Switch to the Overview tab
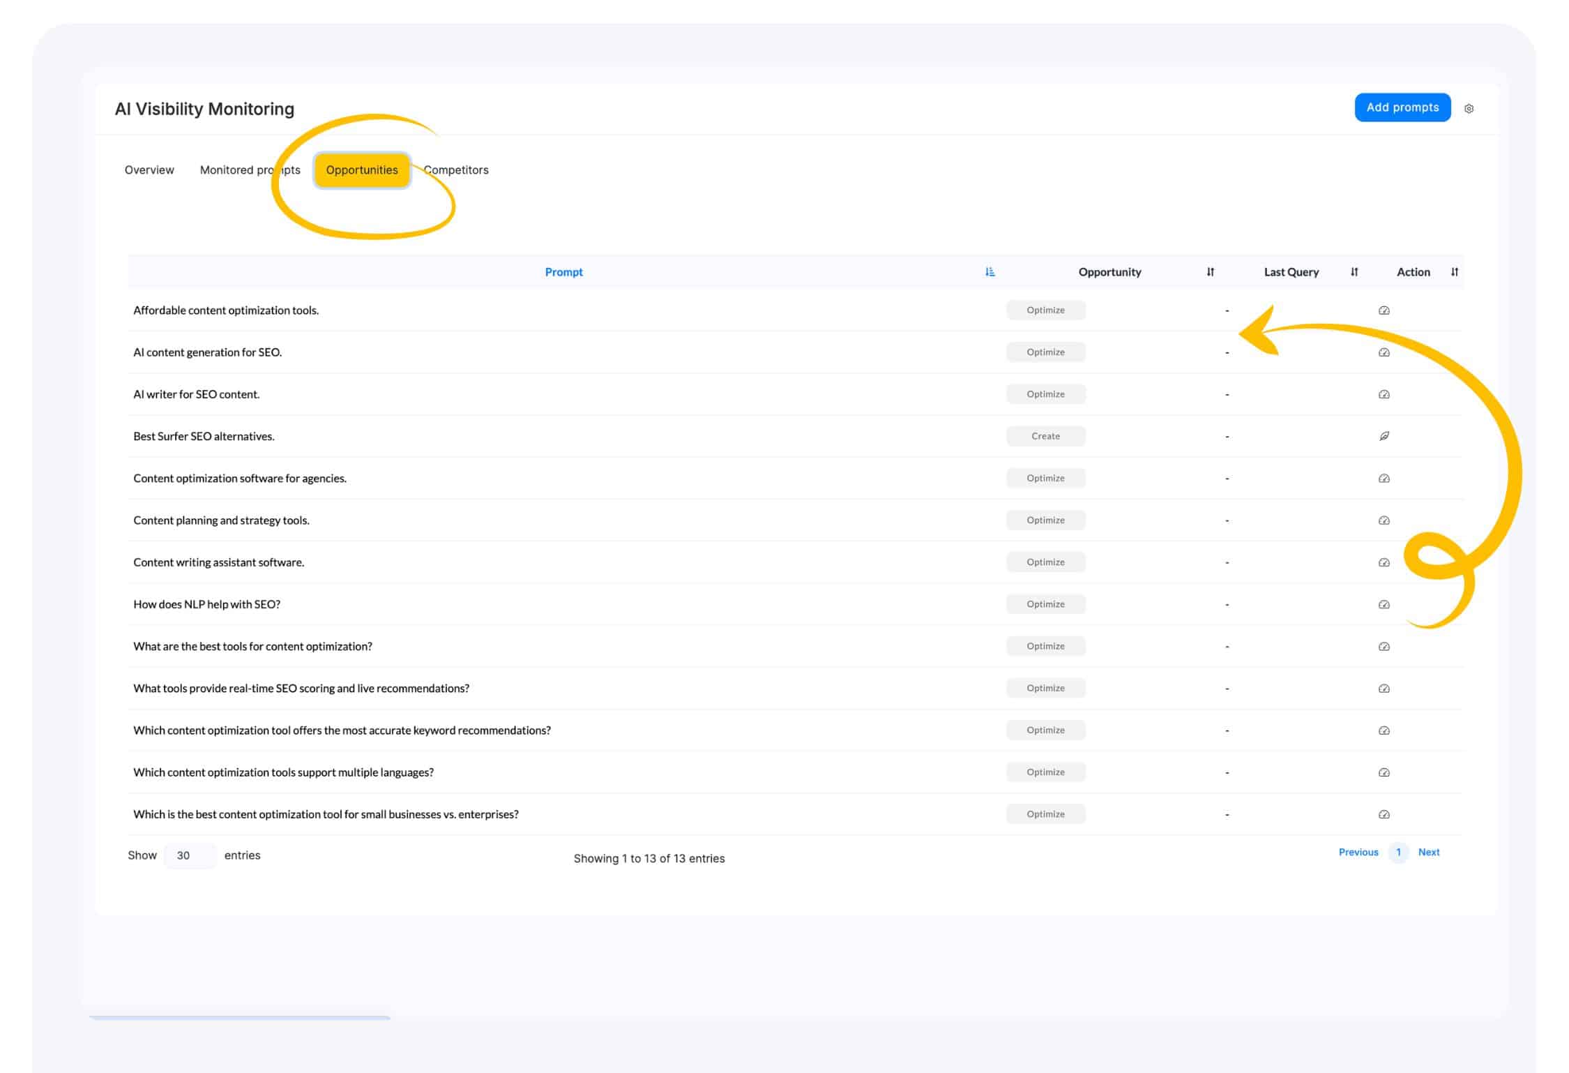Viewport: 1569px width, 1073px height. coord(149,170)
